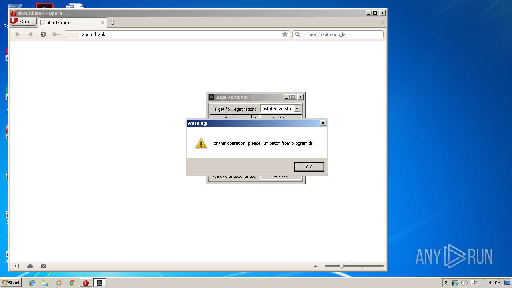Open media player from taskbar
The width and height of the screenshot is (512, 288).
(59, 283)
